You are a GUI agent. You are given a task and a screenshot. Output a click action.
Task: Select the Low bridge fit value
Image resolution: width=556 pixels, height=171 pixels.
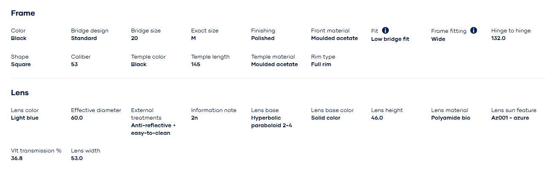(x=390, y=39)
